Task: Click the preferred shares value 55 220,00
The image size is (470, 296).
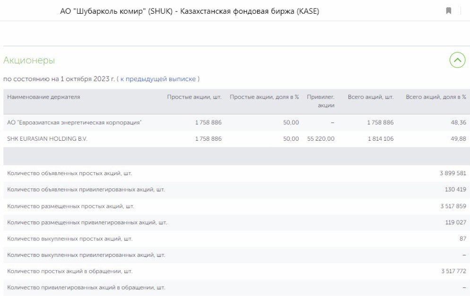Action: (x=321, y=139)
